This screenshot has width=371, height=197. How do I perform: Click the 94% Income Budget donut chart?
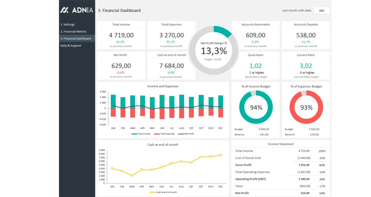point(256,107)
